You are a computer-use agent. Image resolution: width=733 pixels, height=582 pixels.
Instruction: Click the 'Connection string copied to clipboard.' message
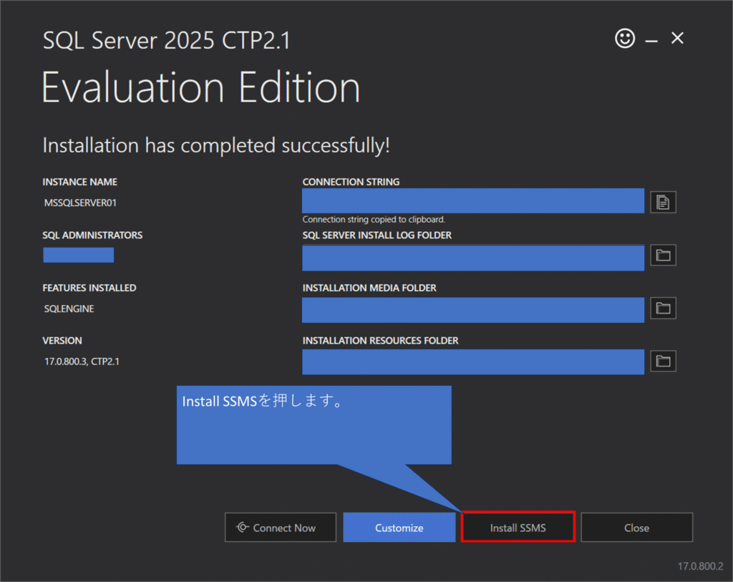pos(374,219)
